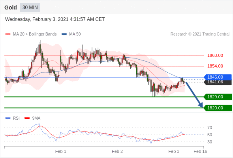233x158 pixels.
Task: Click the 1820.00 green target tag
Action: coord(218,108)
